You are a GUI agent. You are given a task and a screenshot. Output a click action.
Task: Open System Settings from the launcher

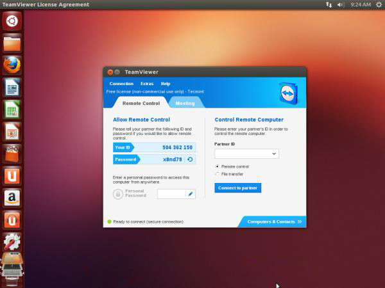point(12,242)
